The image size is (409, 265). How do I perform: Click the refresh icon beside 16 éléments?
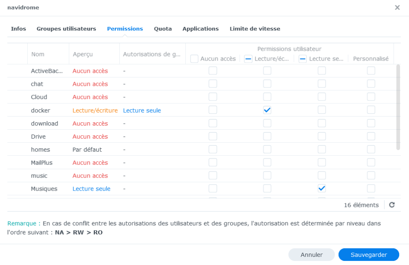coord(392,205)
